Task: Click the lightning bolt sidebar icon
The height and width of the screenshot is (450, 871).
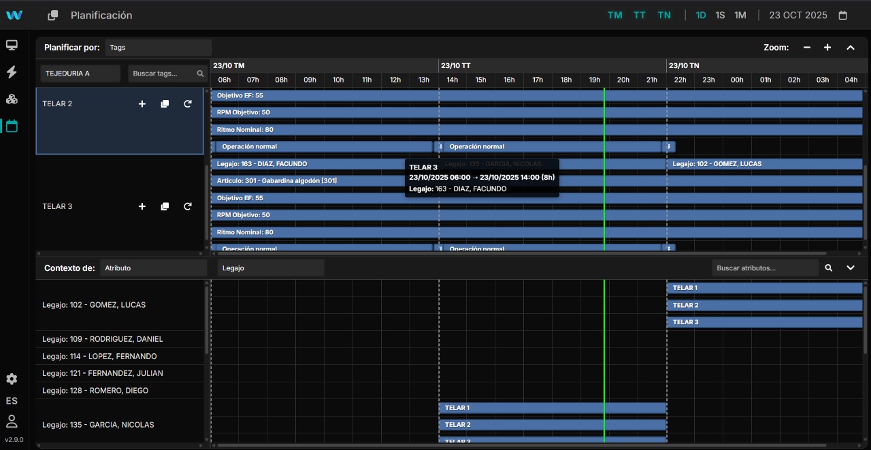Action: click(12, 72)
